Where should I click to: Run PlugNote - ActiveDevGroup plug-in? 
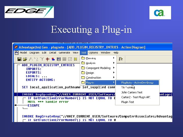coord(137,83)
